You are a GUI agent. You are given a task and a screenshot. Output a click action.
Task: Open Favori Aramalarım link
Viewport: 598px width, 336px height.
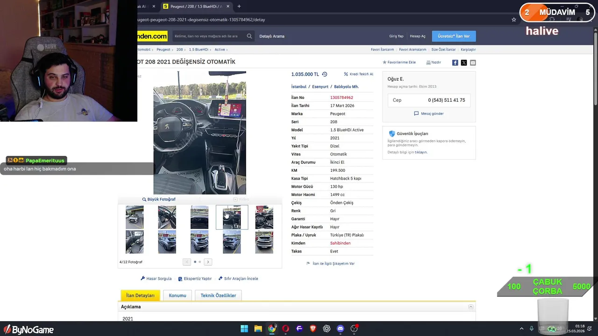pos(413,49)
